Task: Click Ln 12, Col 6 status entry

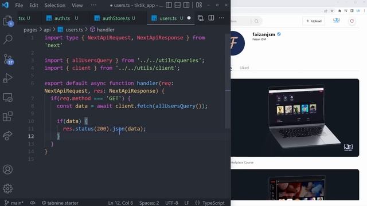Action: (120, 203)
